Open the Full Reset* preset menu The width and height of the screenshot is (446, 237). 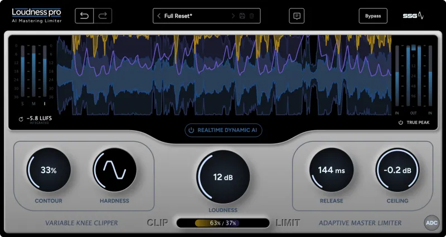click(206, 16)
